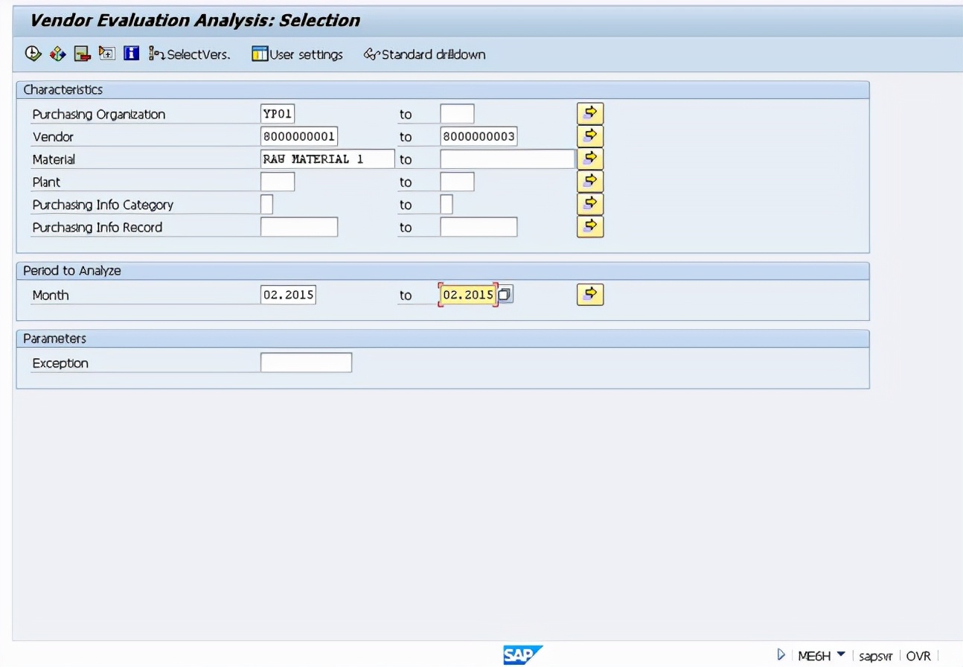Click the Plant from-field
The height and width of the screenshot is (667, 963).
point(279,181)
